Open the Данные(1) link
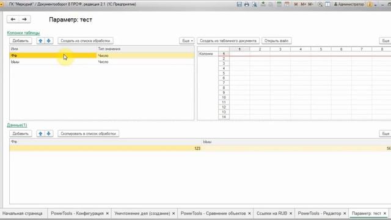 click(x=17, y=125)
